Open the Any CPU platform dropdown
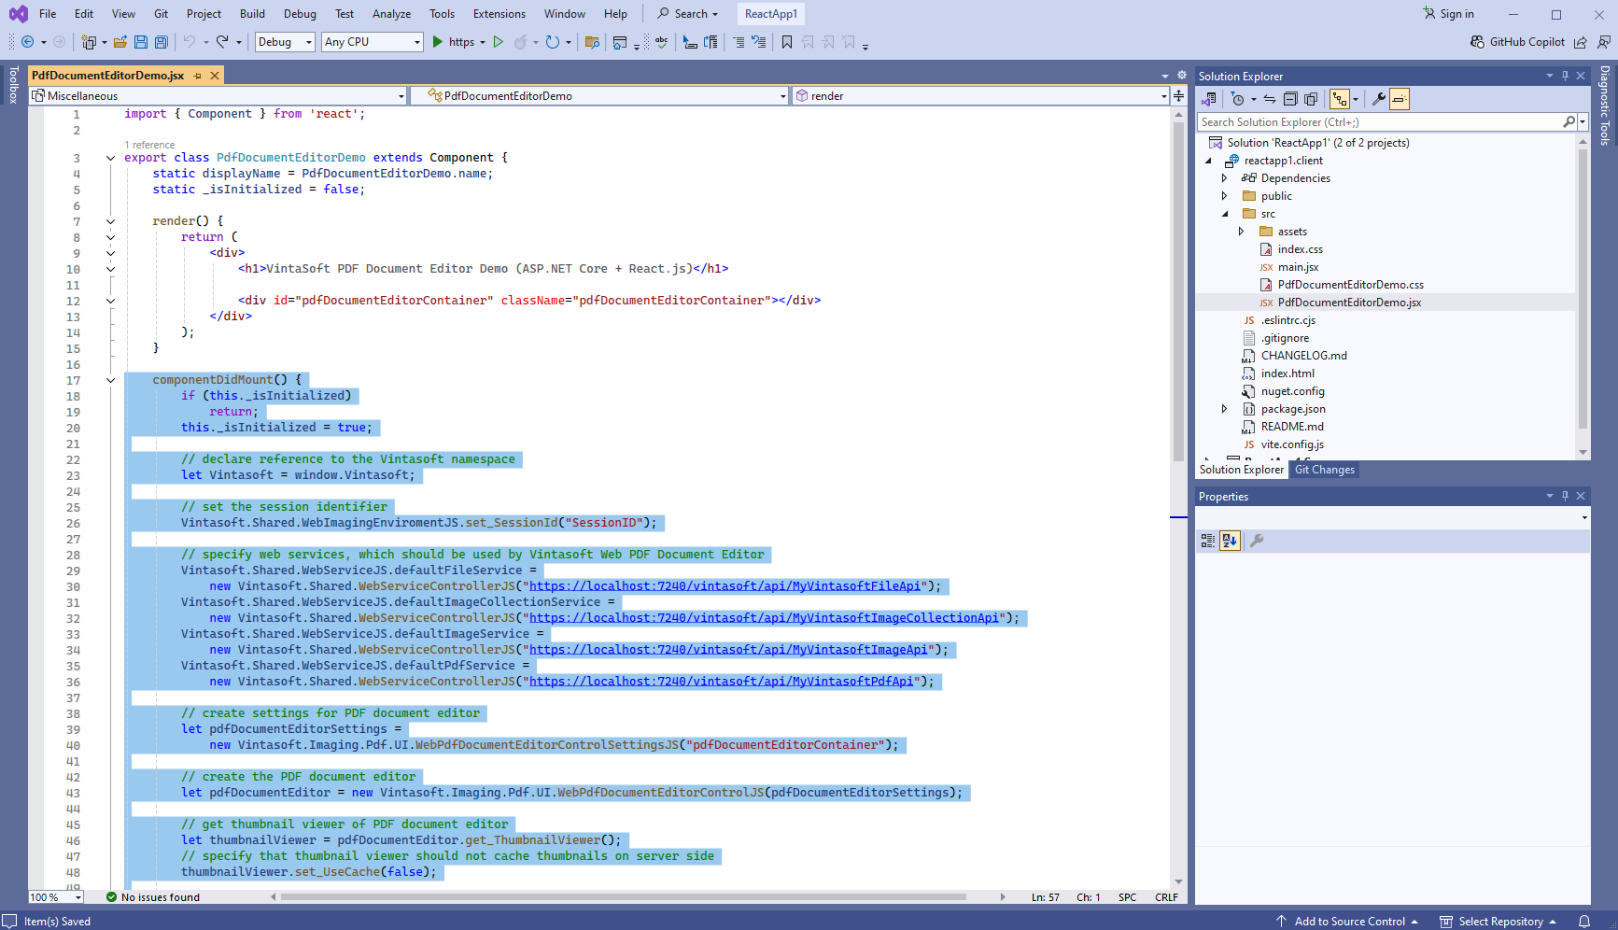The width and height of the screenshot is (1618, 930). click(373, 42)
